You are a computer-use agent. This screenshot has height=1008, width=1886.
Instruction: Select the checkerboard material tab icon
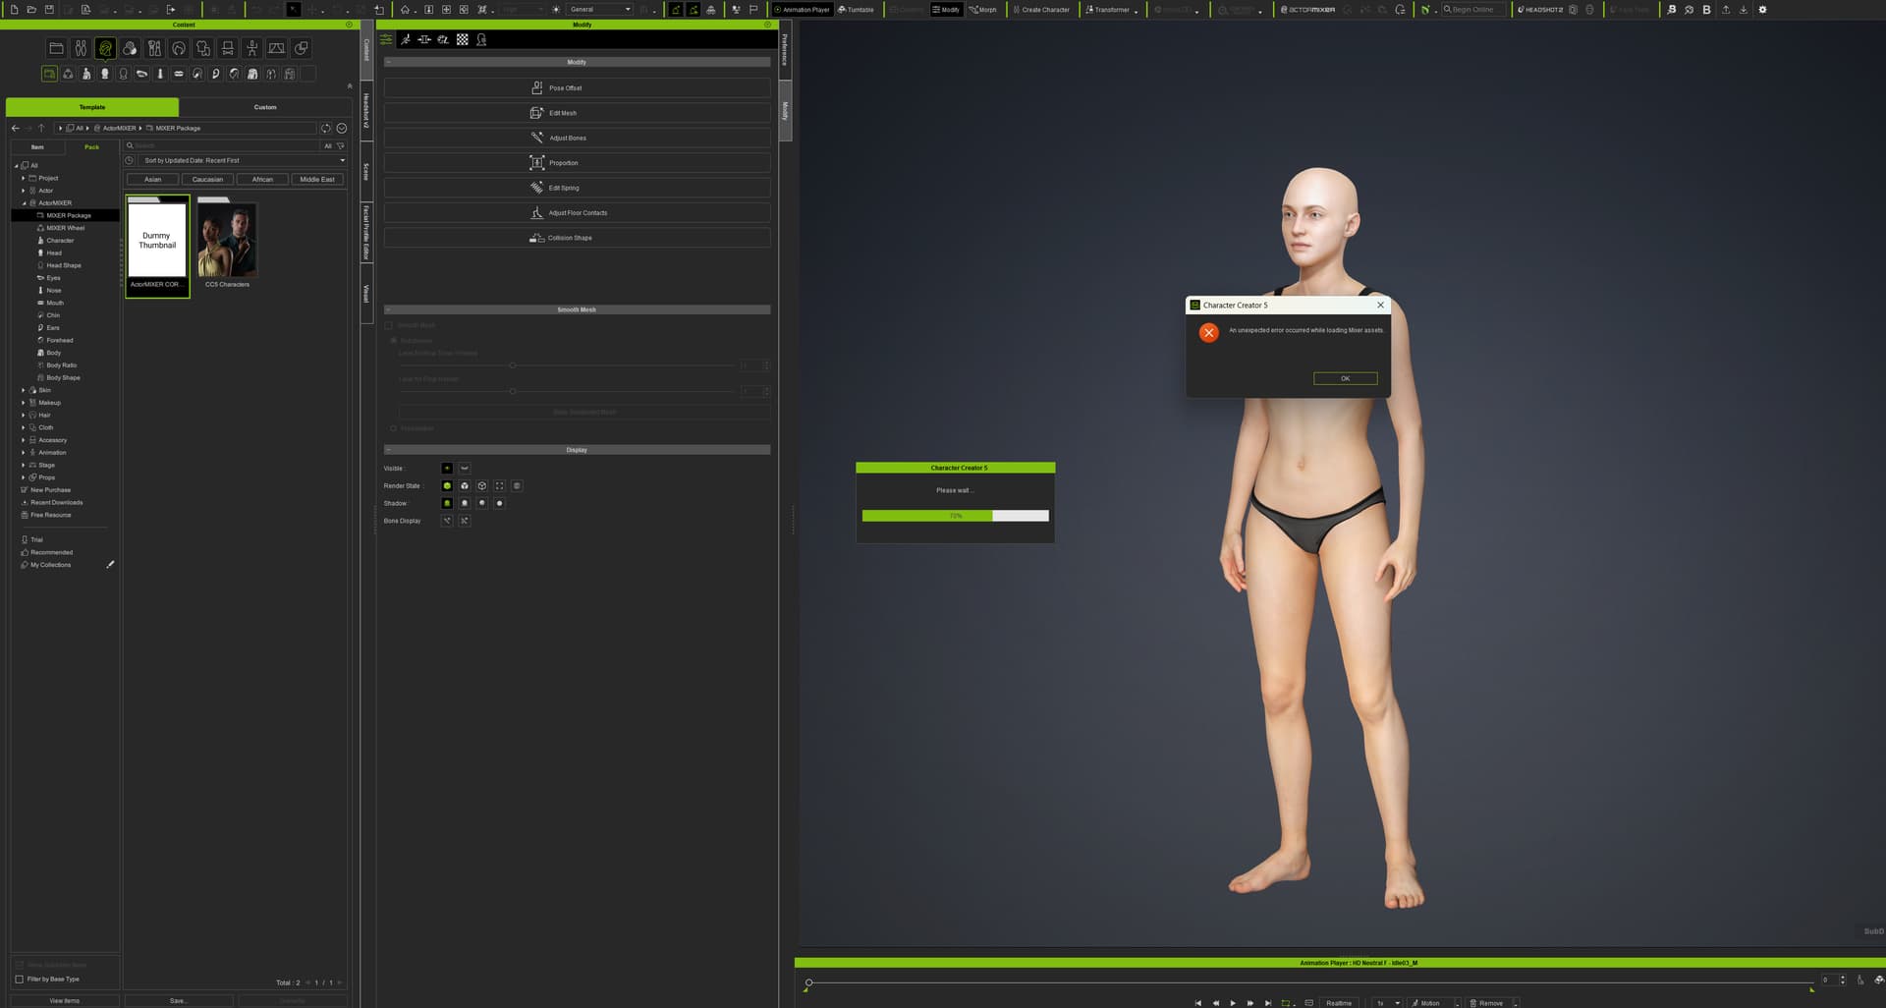(463, 40)
